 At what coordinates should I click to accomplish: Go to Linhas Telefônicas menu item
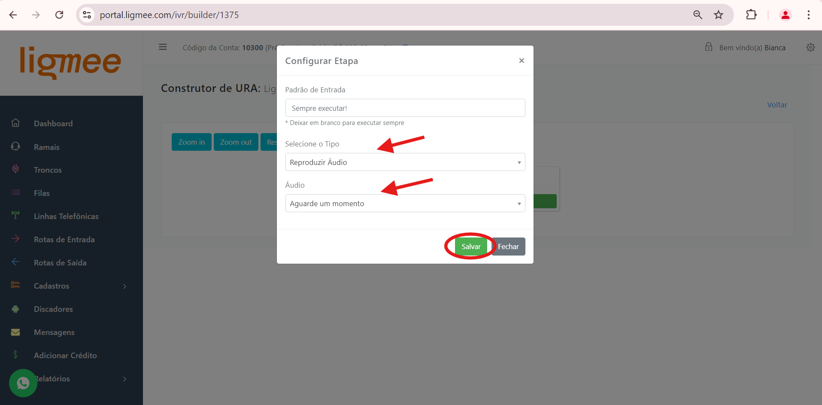(x=66, y=216)
